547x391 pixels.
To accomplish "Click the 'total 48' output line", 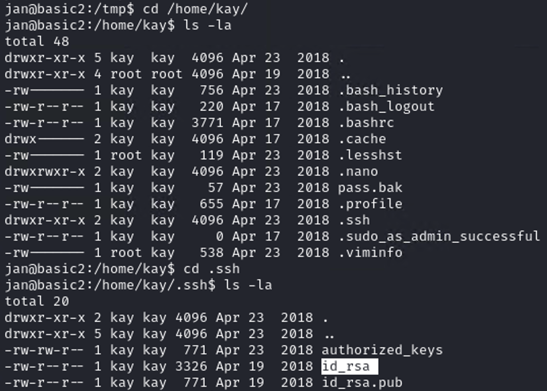I will coord(37,41).
